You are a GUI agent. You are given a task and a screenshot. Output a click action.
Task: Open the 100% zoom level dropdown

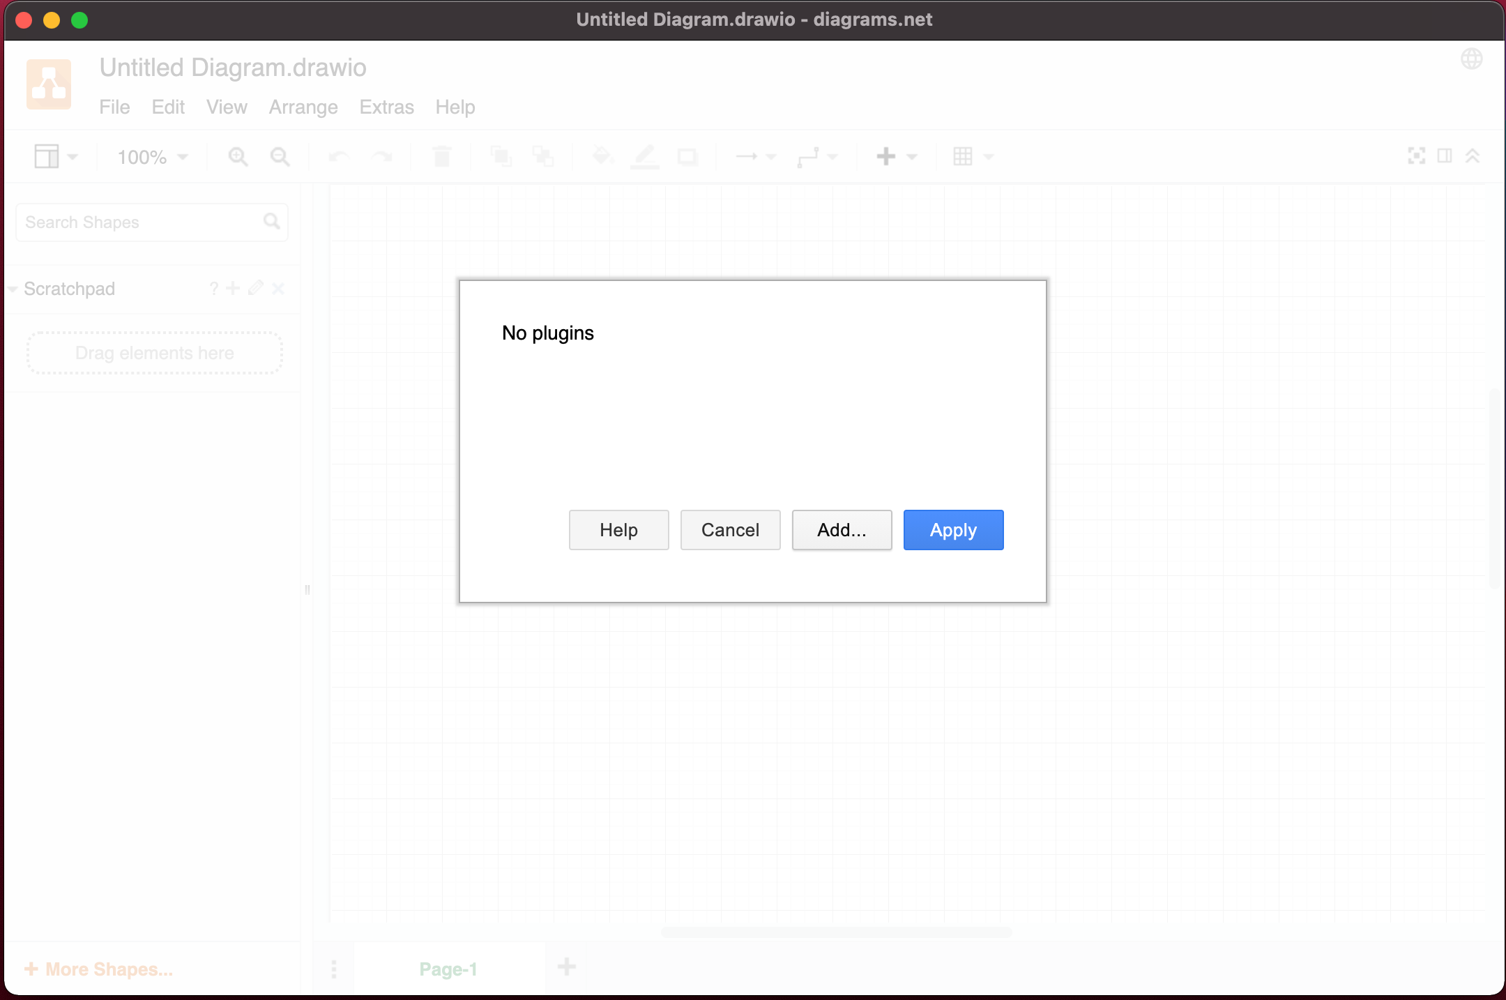click(152, 157)
